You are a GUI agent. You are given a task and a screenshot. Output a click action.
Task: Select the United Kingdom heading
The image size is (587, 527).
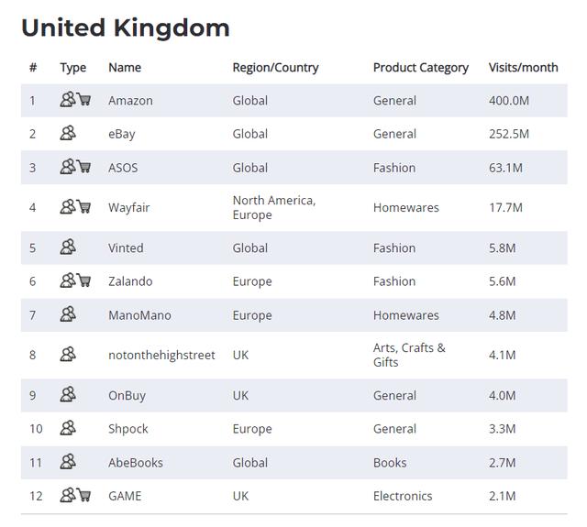point(126,27)
